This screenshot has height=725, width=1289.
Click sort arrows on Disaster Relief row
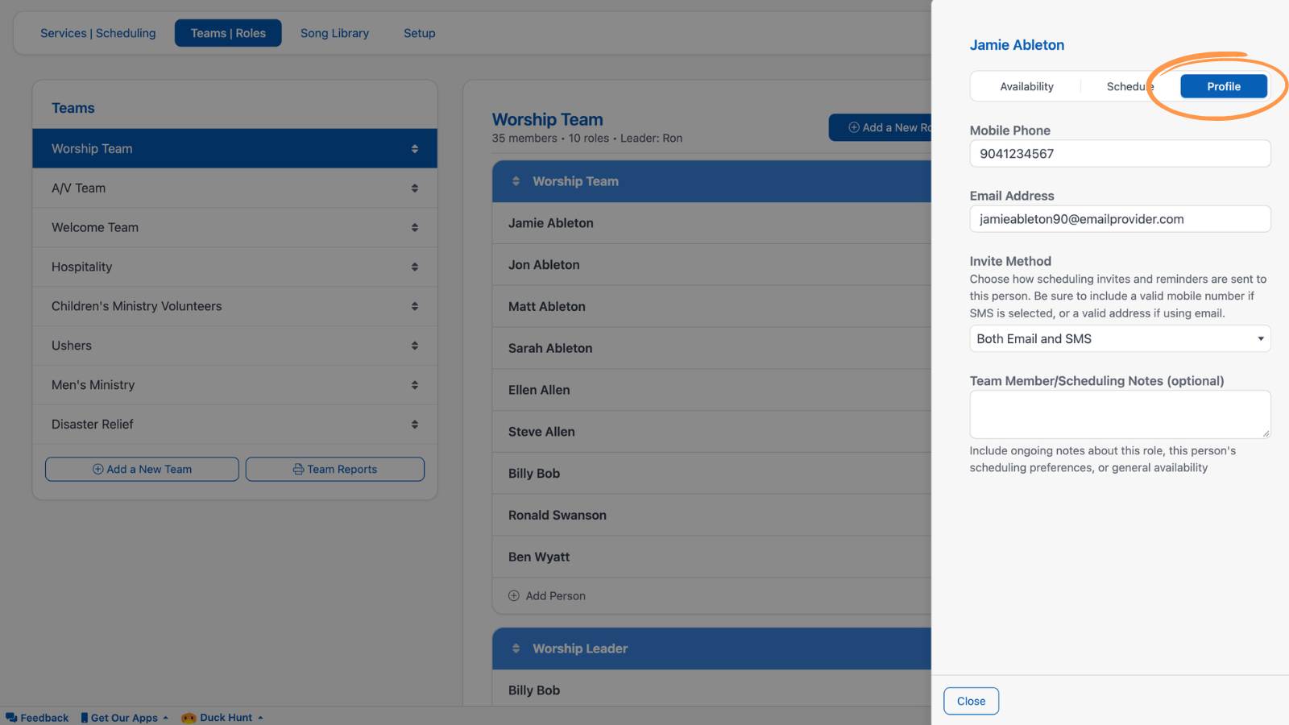414,425
